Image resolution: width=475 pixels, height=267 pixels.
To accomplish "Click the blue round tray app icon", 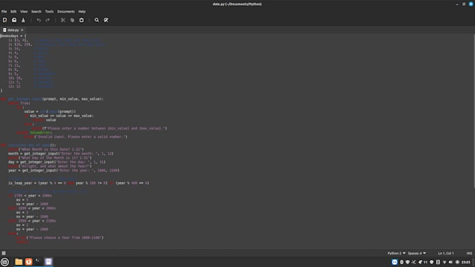I will (x=395, y=262).
